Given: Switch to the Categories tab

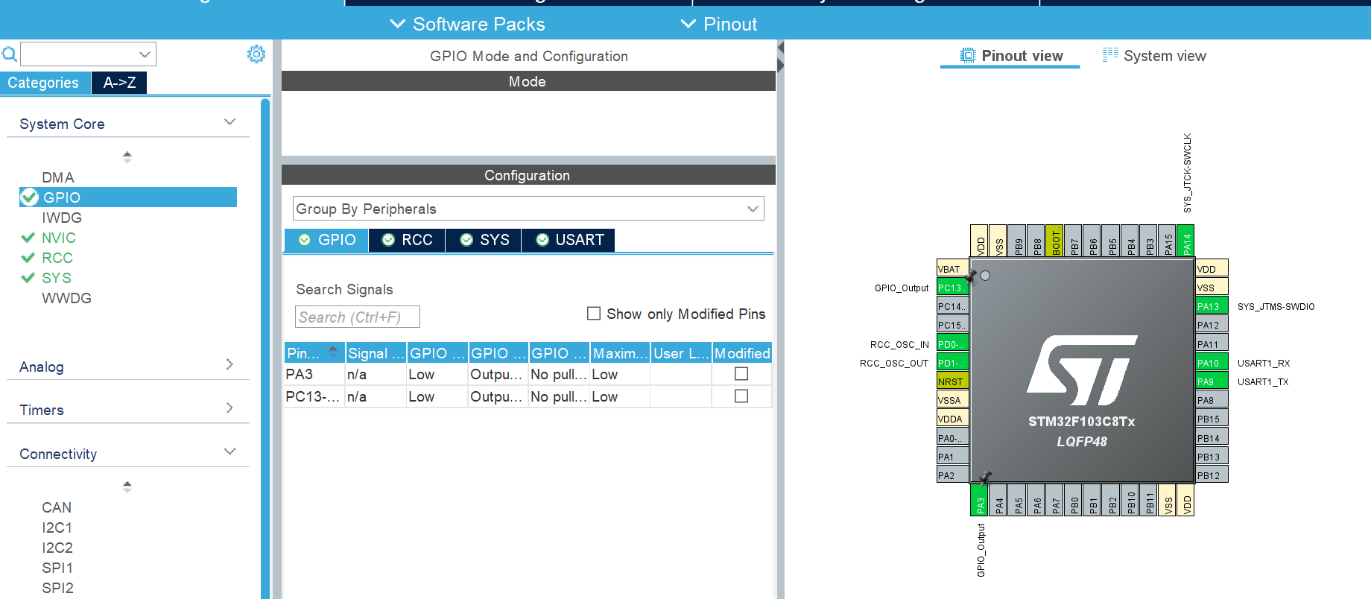Looking at the screenshot, I should point(45,83).
